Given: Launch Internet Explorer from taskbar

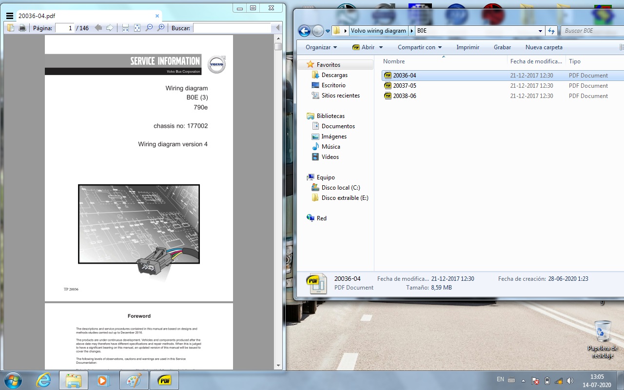Looking at the screenshot, I should pyautogui.click(x=43, y=380).
